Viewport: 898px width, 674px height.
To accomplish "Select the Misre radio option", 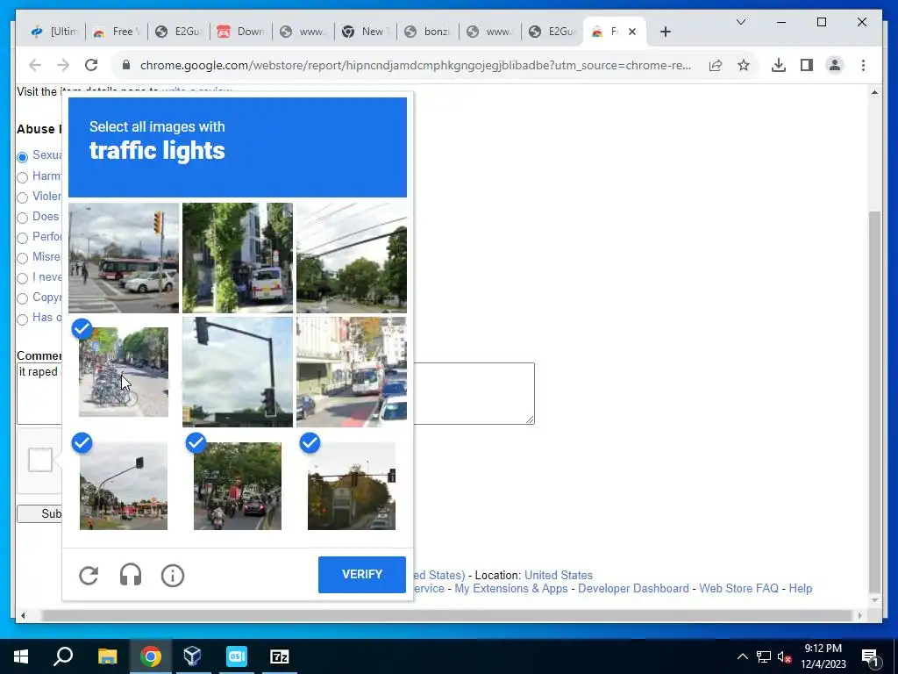I will click(x=22, y=258).
